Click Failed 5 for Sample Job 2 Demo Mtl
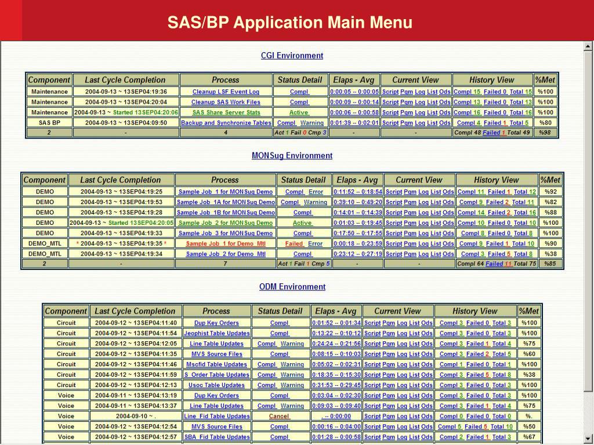The width and height of the screenshot is (594, 445). (499, 254)
